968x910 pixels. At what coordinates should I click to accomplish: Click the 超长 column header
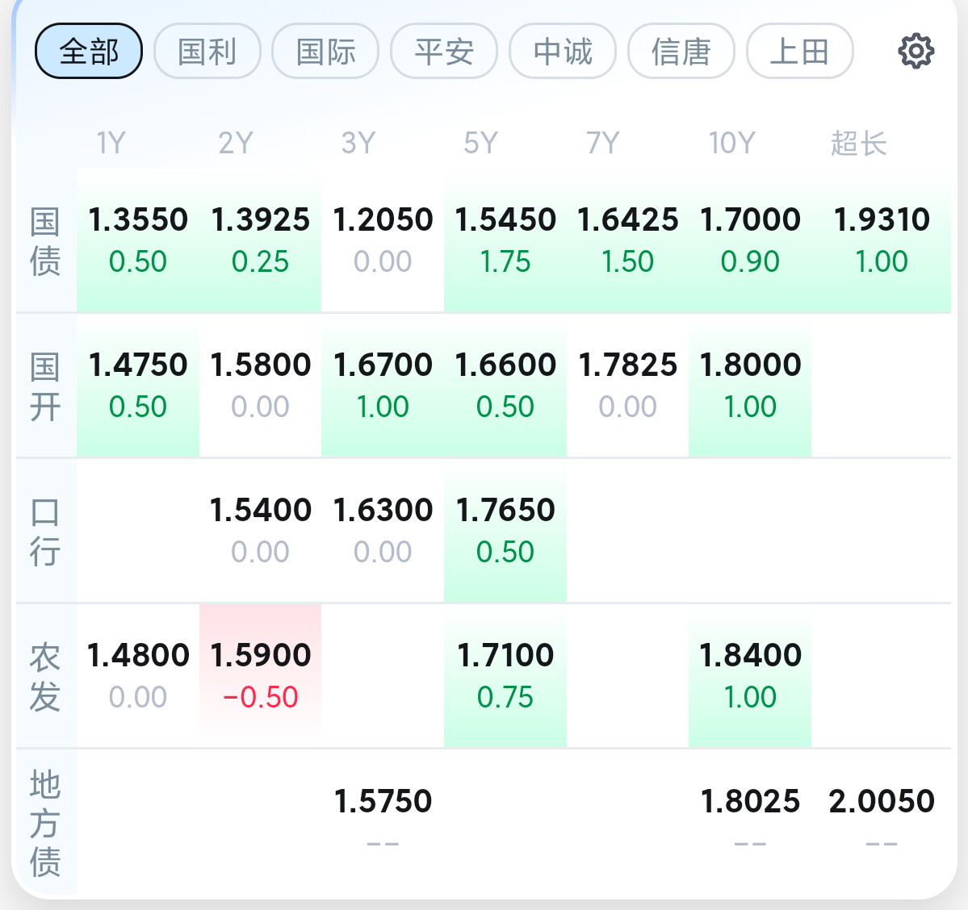click(859, 144)
